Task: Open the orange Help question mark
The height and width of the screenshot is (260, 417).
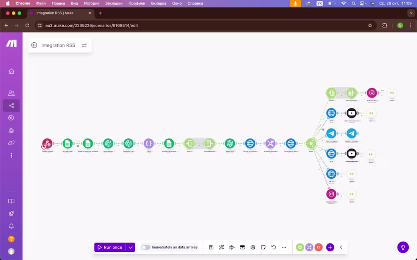Action: coord(11,239)
